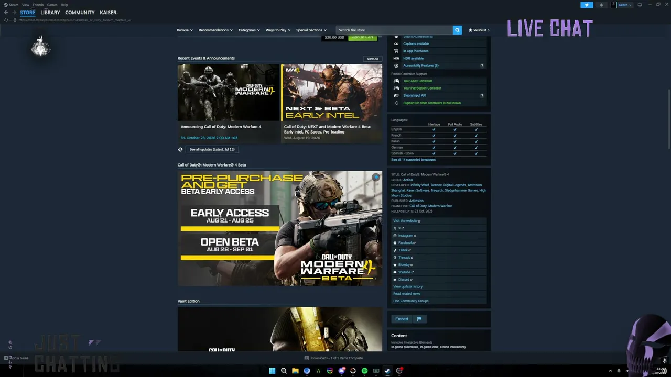Select the STORE tab
Screen dimensions: 671x377
pyautogui.click(x=27, y=13)
